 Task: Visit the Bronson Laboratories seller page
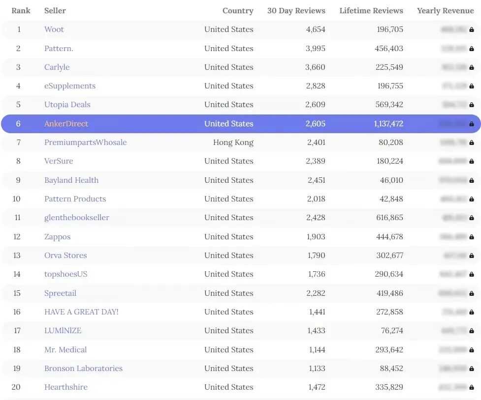click(83, 369)
